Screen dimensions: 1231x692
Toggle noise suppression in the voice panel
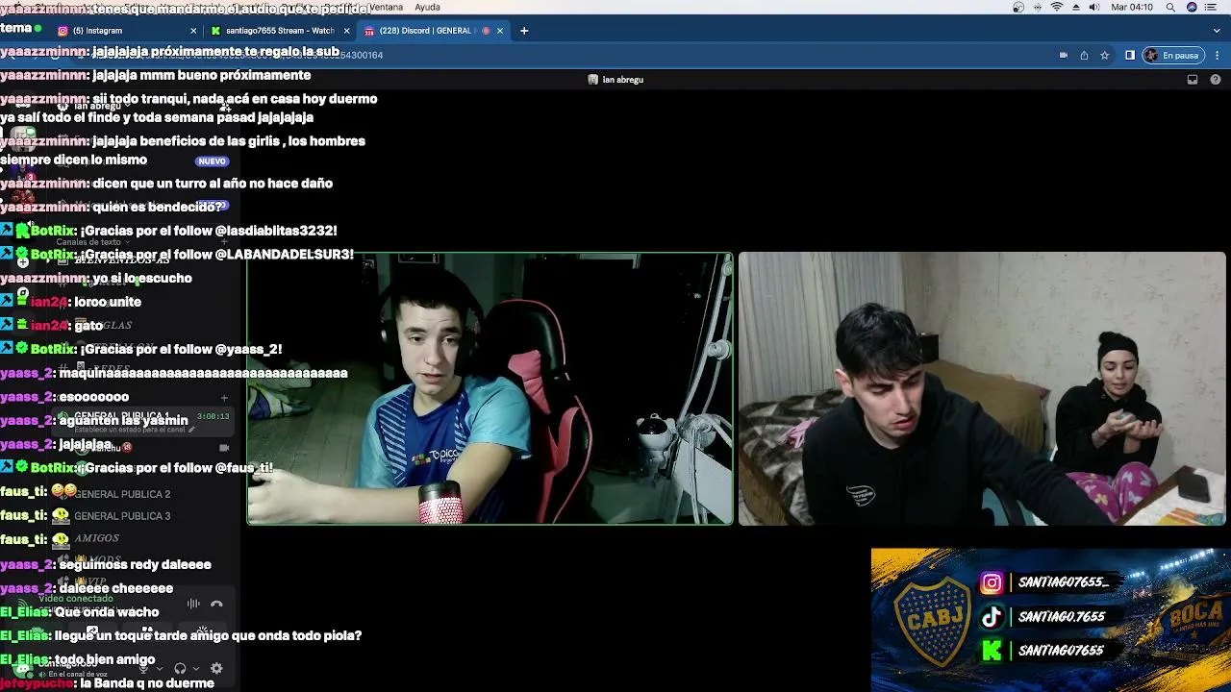pyautogui.click(x=193, y=605)
